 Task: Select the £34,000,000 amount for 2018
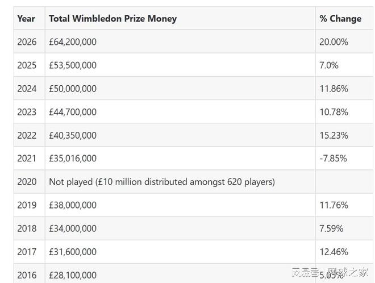click(73, 228)
